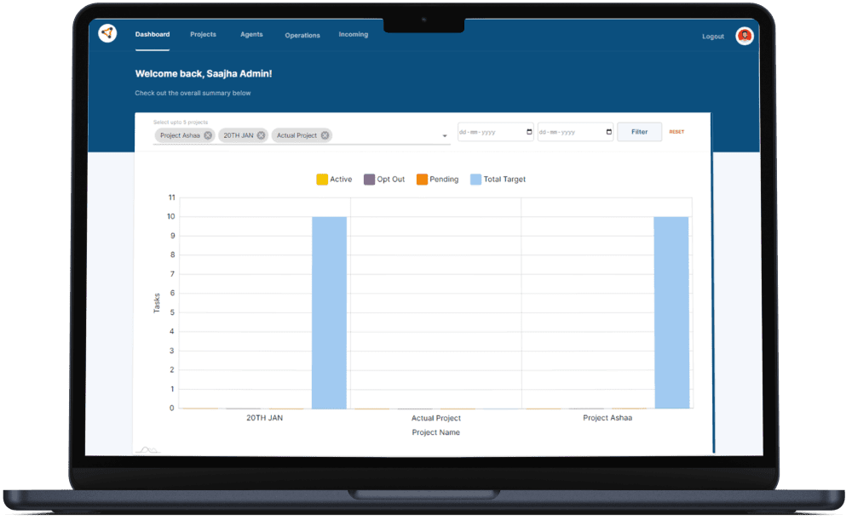852x520 pixels.
Task: Remove Project Ashaa chip via its X icon
Action: pos(210,134)
